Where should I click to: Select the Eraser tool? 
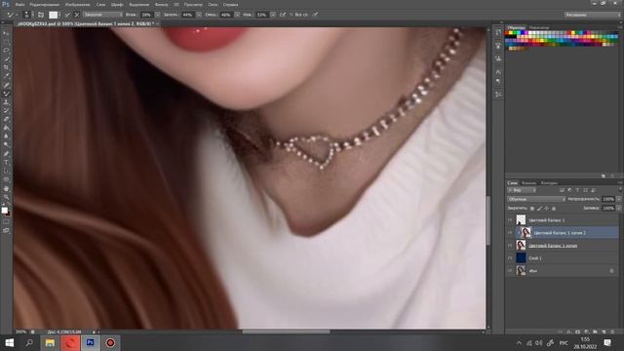click(6, 119)
